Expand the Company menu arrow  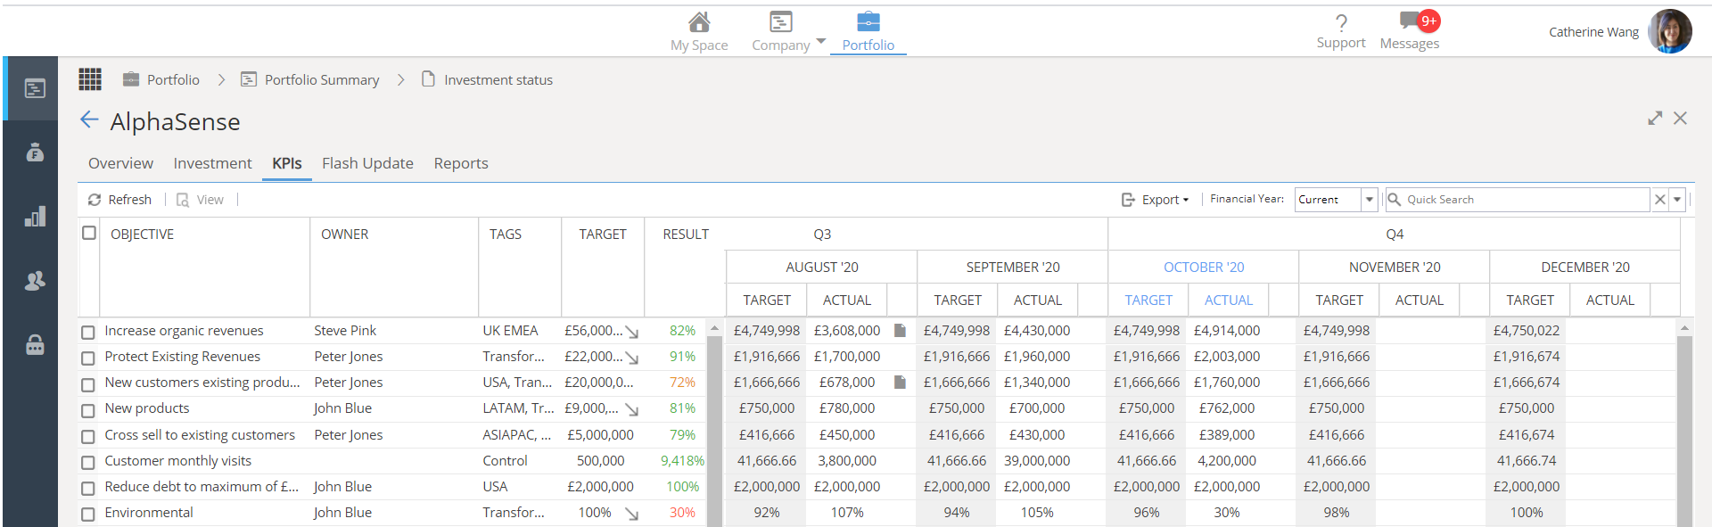(x=821, y=42)
